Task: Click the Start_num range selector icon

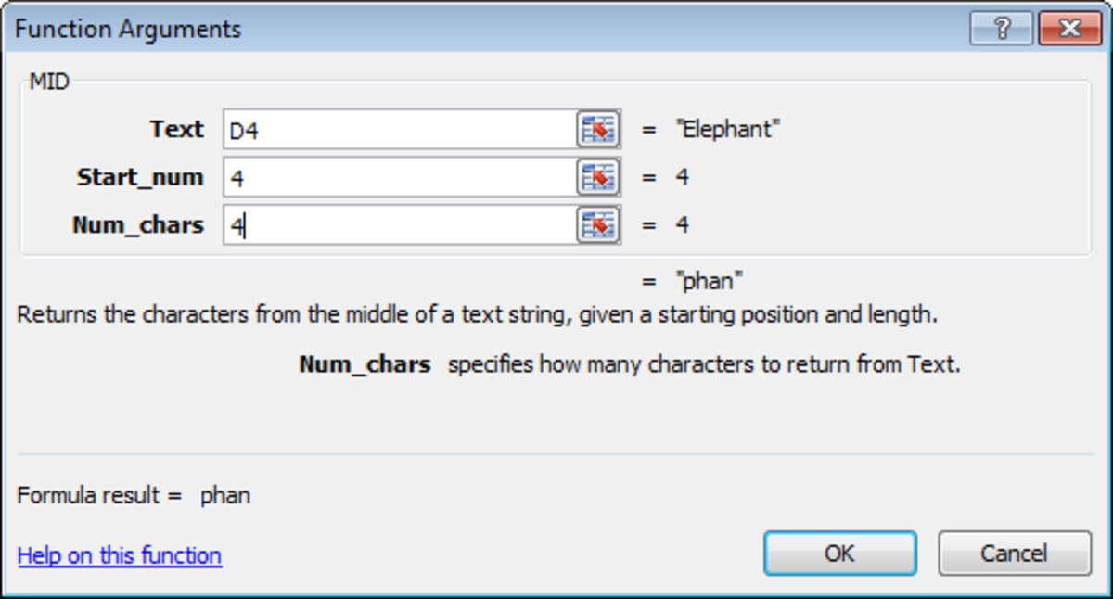Action: pyautogui.click(x=601, y=177)
